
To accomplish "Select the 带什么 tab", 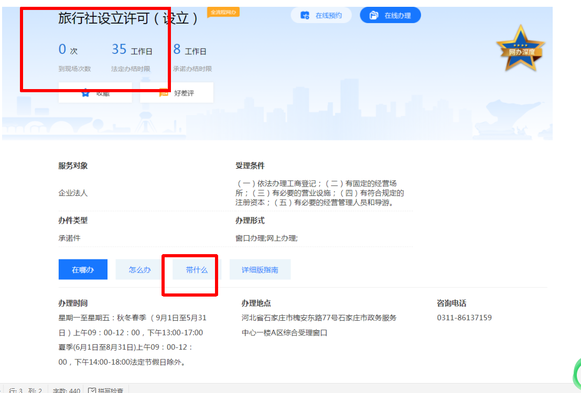I will (197, 270).
